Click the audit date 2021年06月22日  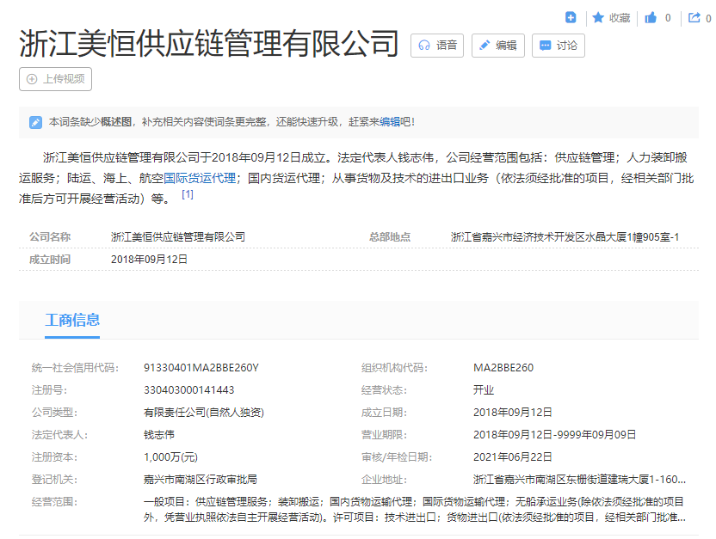click(x=512, y=457)
